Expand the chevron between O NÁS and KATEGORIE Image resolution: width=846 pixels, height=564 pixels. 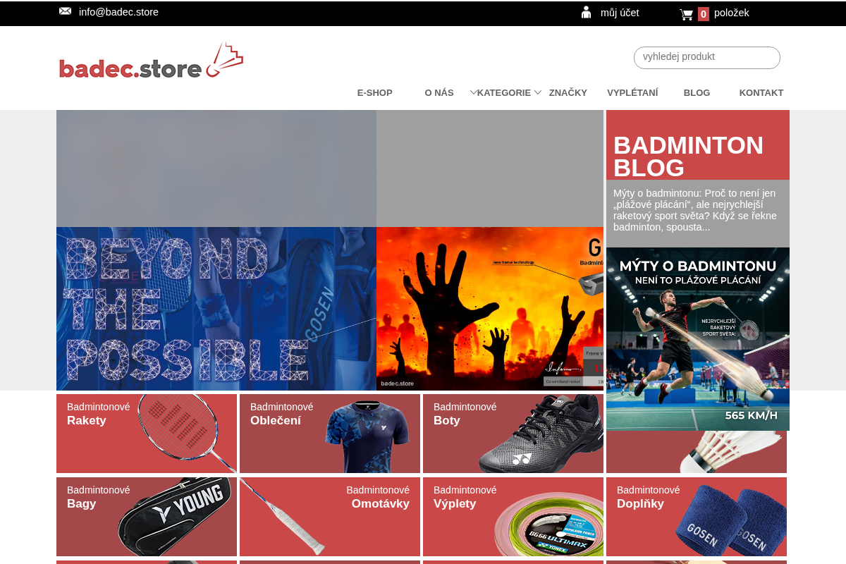pos(474,92)
